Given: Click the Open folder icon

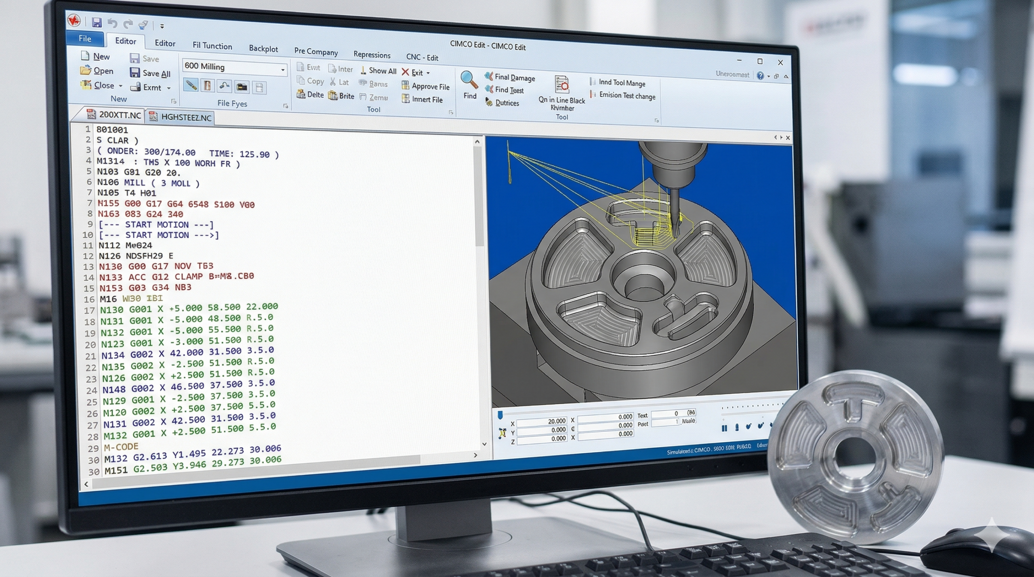Looking at the screenshot, I should [x=85, y=70].
